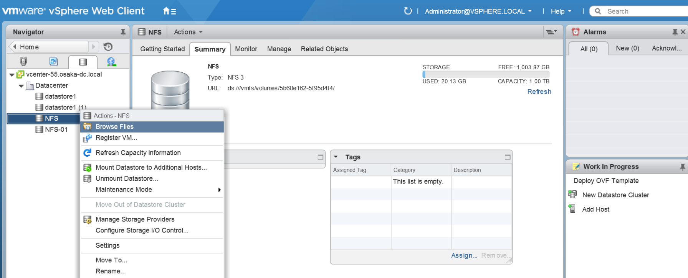Click the Home menu icon in header
The width and height of the screenshot is (688, 278).
(169, 11)
